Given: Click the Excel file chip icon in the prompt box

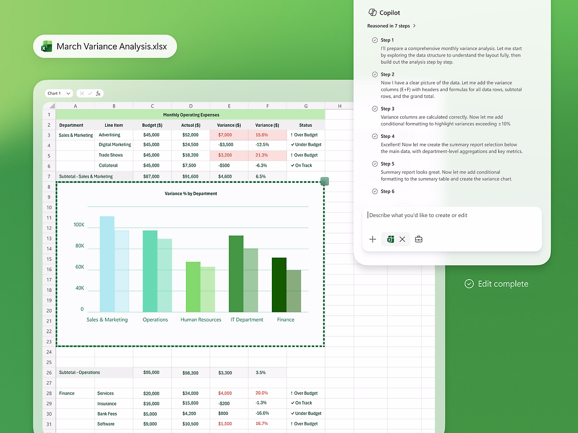Looking at the screenshot, I should tap(391, 239).
